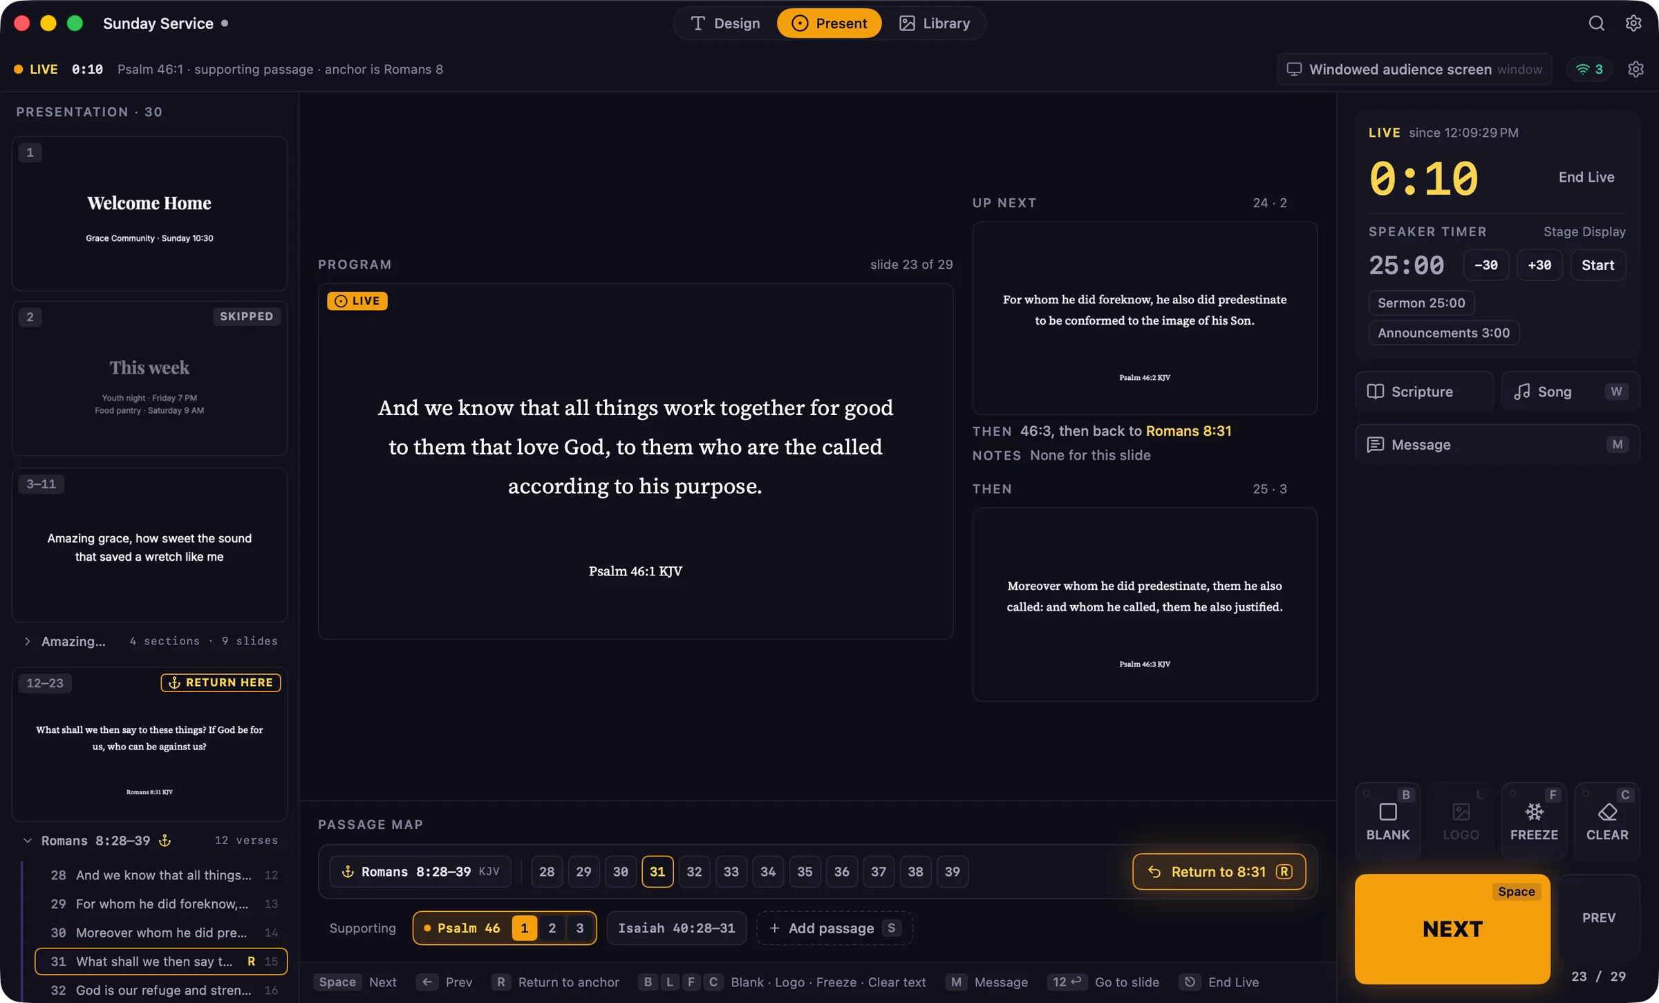Switch to the Design tab
The width and height of the screenshot is (1659, 1003).
725,23
